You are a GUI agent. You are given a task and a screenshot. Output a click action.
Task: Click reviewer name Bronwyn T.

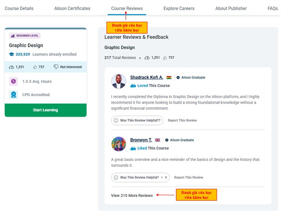[141, 140]
